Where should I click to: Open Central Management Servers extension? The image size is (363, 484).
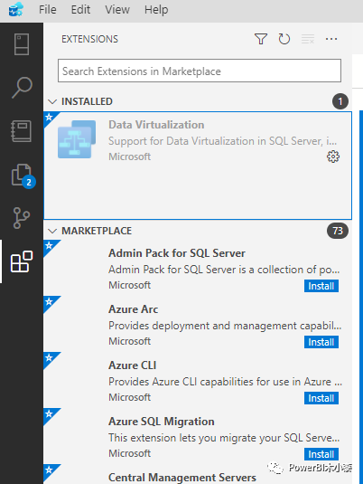click(x=182, y=477)
